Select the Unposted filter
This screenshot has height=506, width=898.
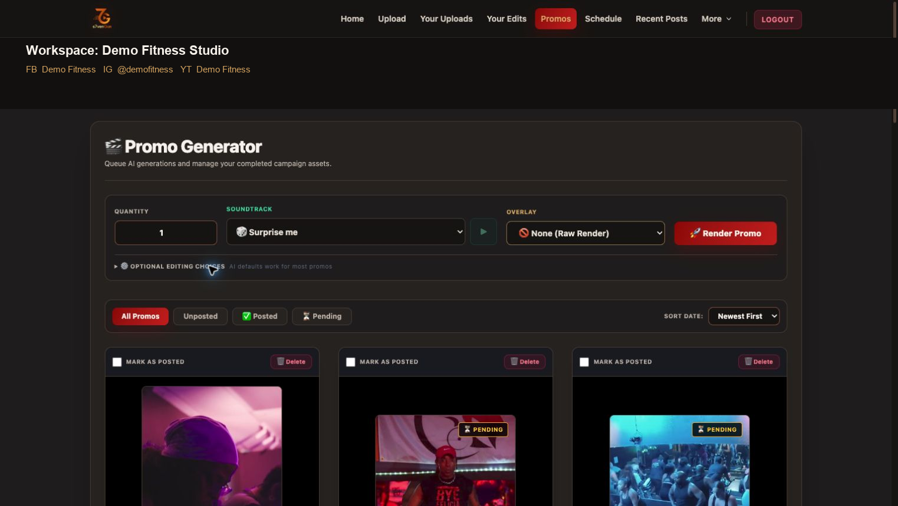point(200,316)
